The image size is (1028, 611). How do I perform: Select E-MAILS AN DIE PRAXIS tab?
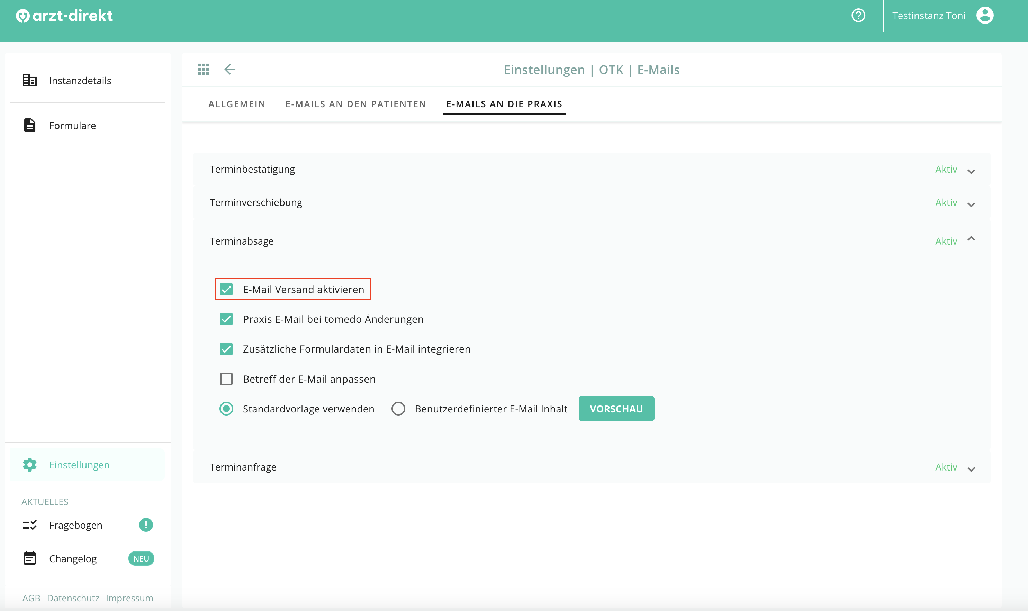pos(504,104)
